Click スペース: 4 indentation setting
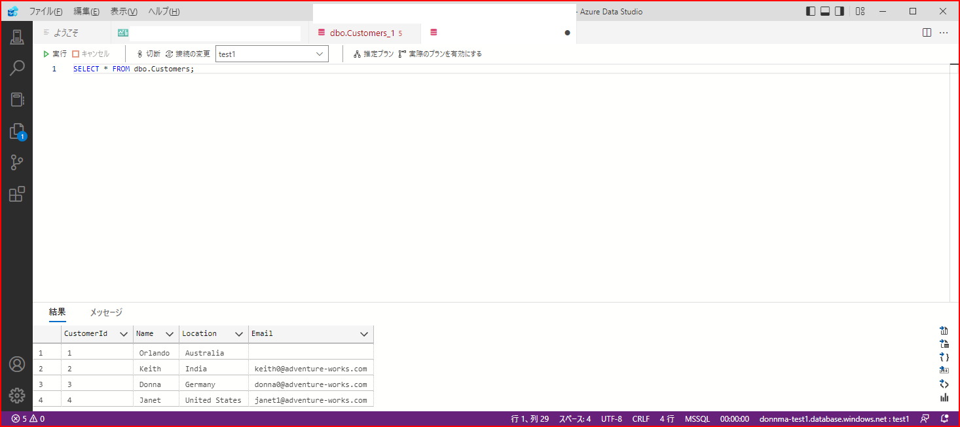The image size is (960, 427). pos(576,418)
